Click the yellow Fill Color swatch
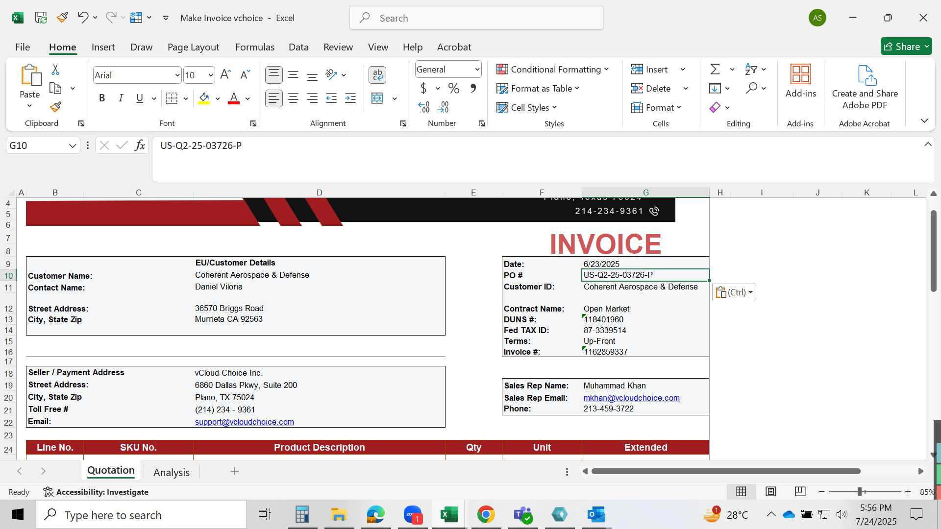This screenshot has height=529, width=941. tap(204, 98)
